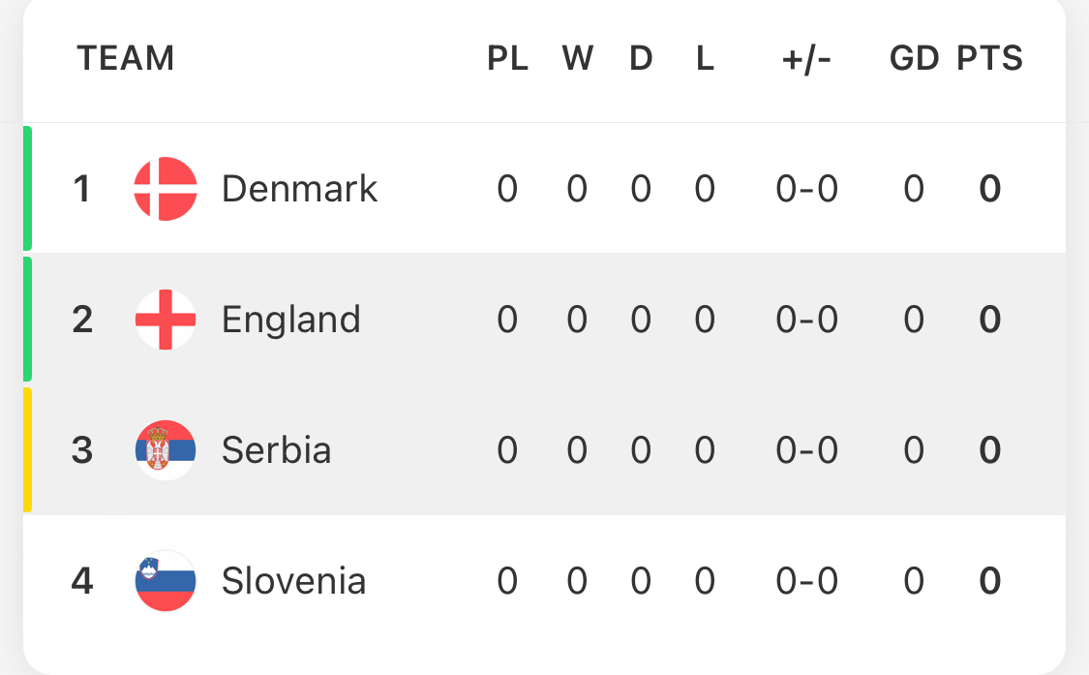Click the W column header

click(578, 59)
